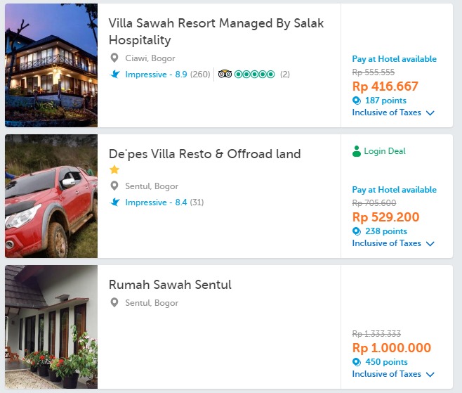Click the TripAdvisor owl icon on Villa Sawah

tap(225, 75)
